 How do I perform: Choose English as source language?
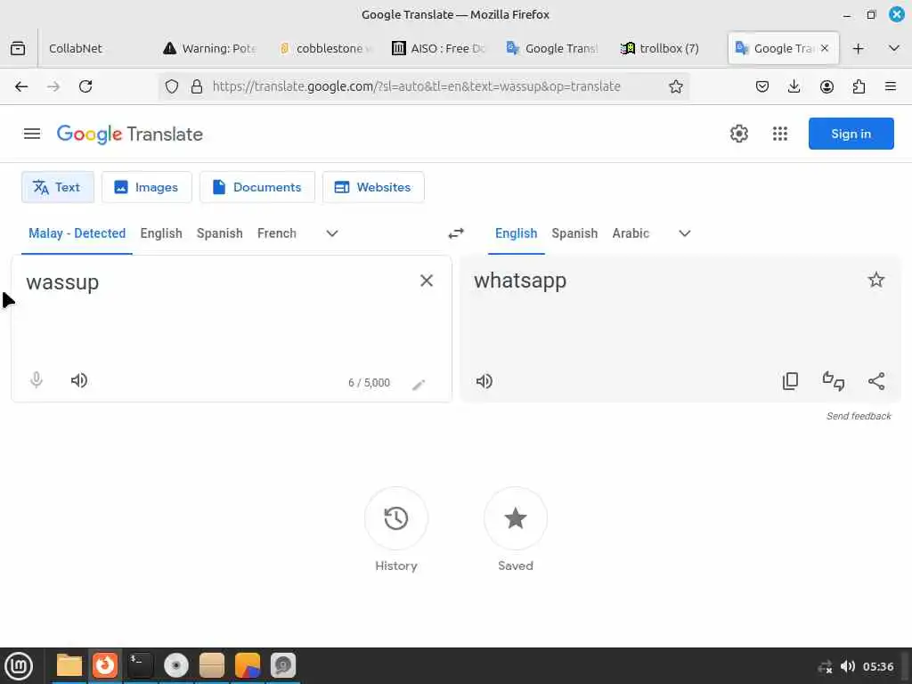(x=161, y=233)
